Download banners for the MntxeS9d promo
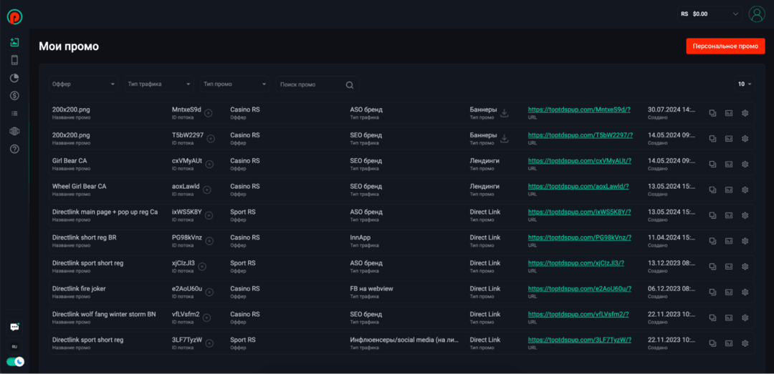774x374 pixels. click(505, 112)
